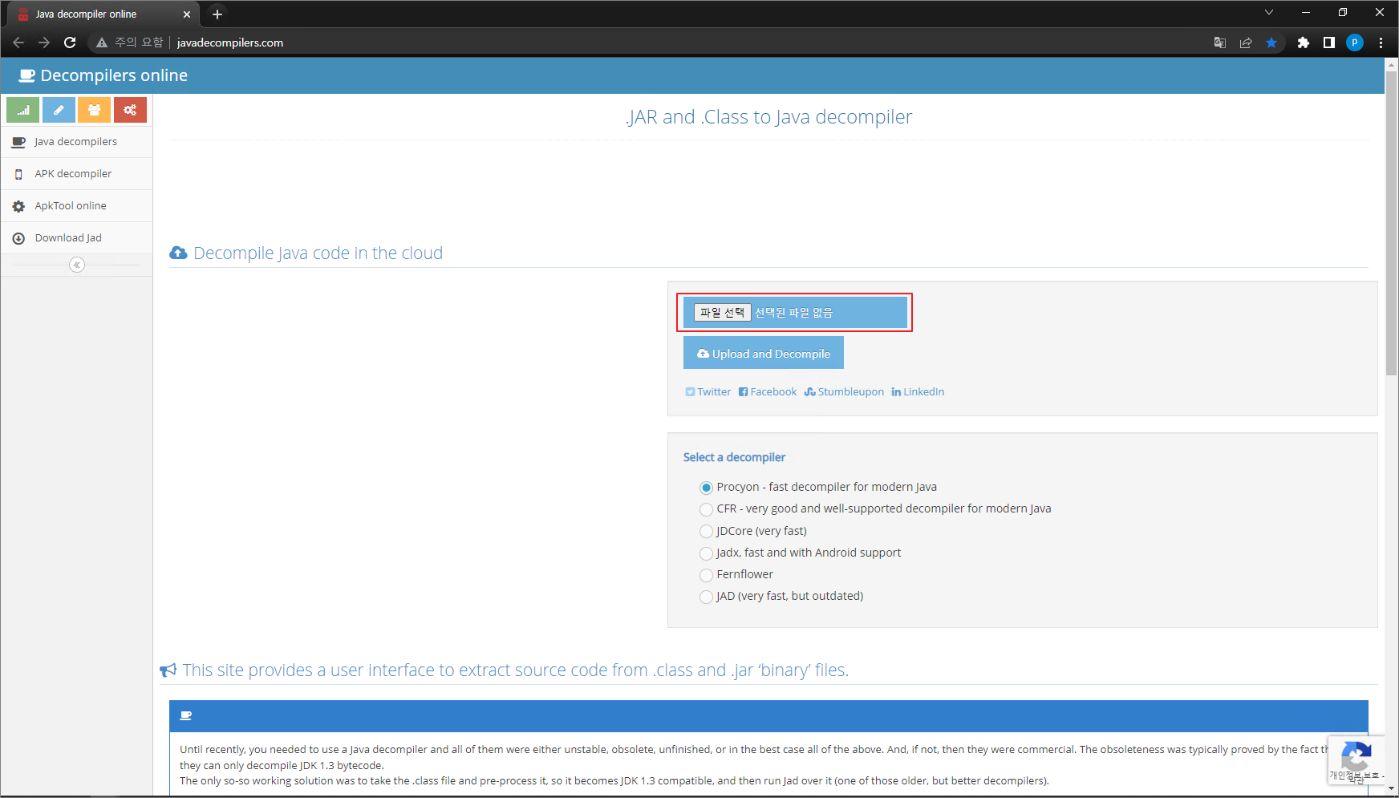Open Java decompilers sidebar entry
The image size is (1399, 798).
click(76, 142)
